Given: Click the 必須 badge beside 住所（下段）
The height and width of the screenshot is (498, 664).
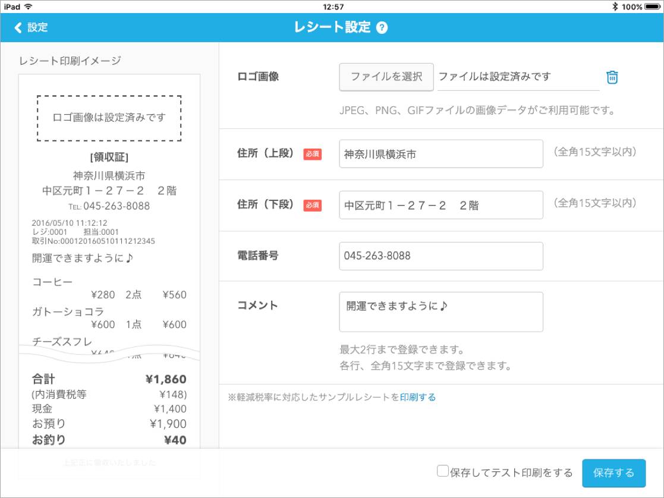Looking at the screenshot, I should (x=312, y=206).
